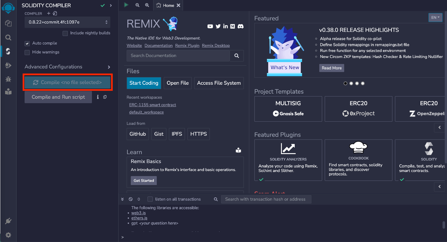Open the Search in files sidebar icon
This screenshot has width=447, height=242.
pyautogui.click(x=8, y=37)
